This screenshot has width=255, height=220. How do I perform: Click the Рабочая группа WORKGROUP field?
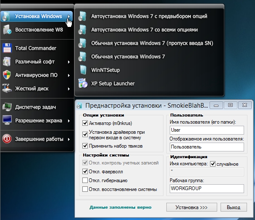(207, 188)
